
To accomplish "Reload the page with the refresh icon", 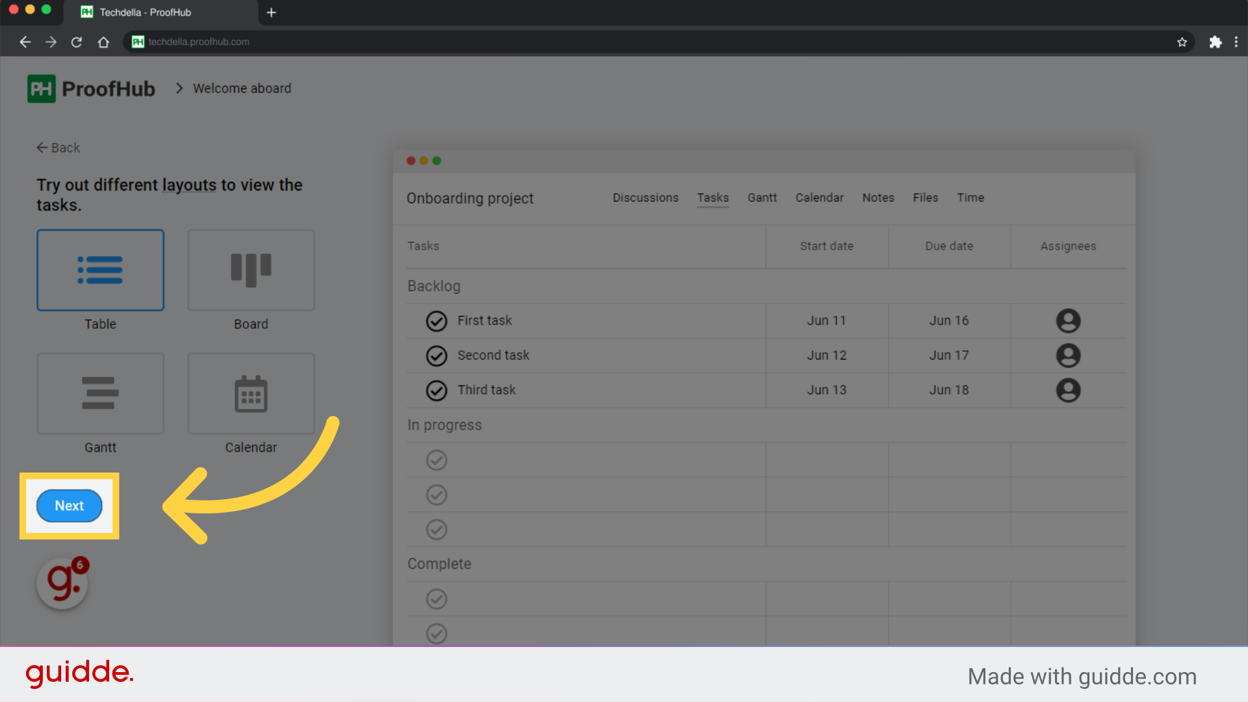I will pyautogui.click(x=77, y=42).
